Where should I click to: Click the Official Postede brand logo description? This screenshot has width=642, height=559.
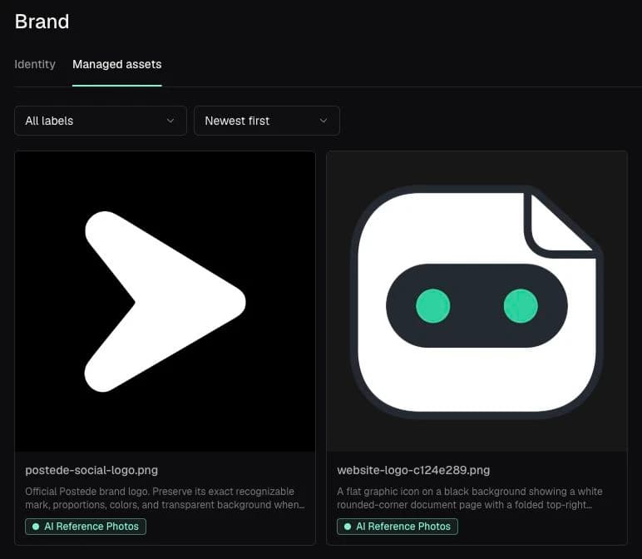point(165,498)
